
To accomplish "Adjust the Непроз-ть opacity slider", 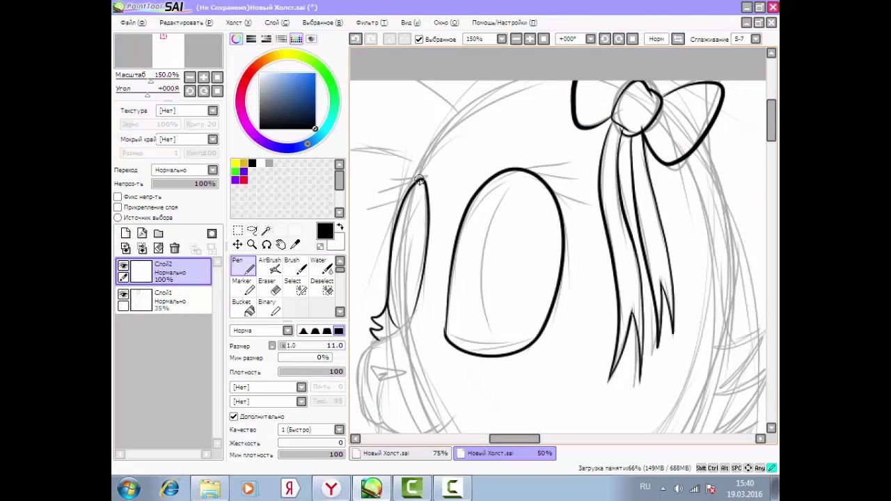I will click(x=185, y=184).
